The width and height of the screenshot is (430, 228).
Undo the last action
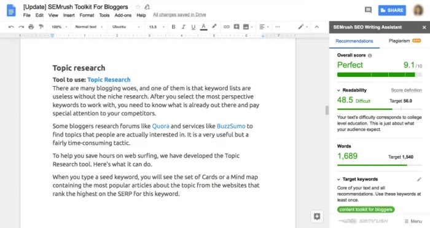pyautogui.click(x=11, y=27)
